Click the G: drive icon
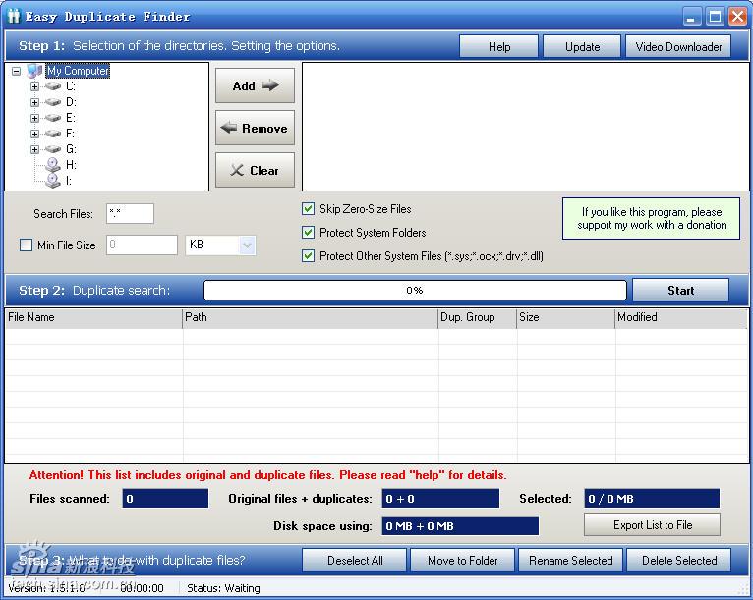Viewport: 753px width, 600px height. tap(53, 149)
